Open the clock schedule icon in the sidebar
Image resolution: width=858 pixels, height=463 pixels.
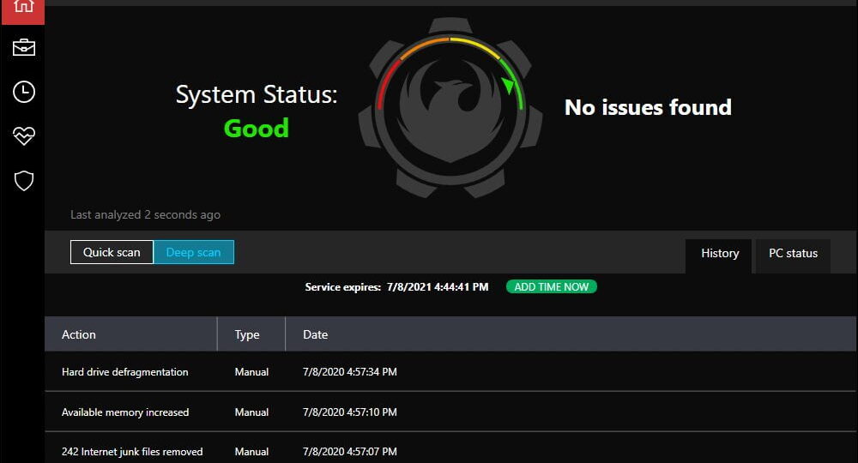pos(23,92)
